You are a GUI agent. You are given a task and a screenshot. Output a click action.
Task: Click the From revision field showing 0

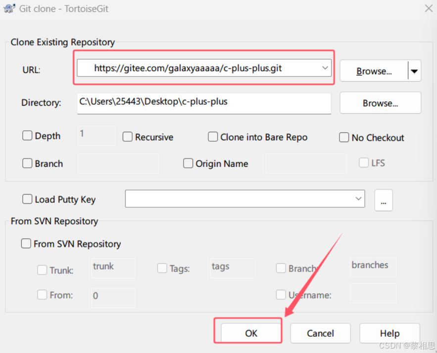click(113, 298)
